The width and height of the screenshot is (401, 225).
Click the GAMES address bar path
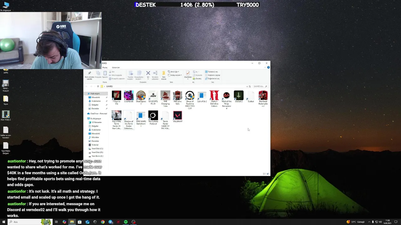click(109, 87)
